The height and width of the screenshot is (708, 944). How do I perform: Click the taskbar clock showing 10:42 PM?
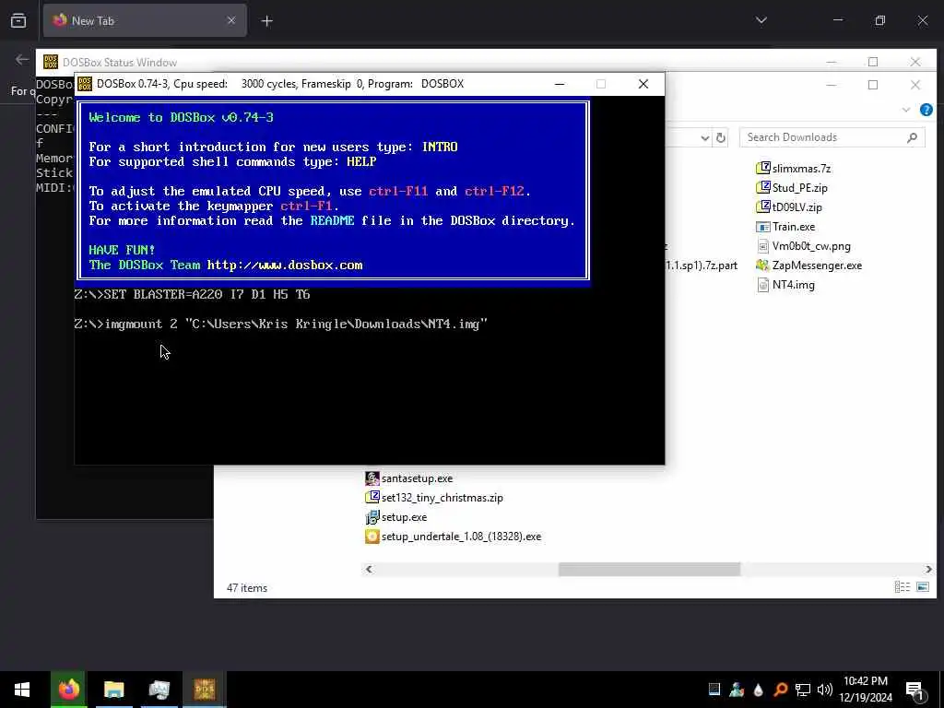pyautogui.click(x=865, y=690)
